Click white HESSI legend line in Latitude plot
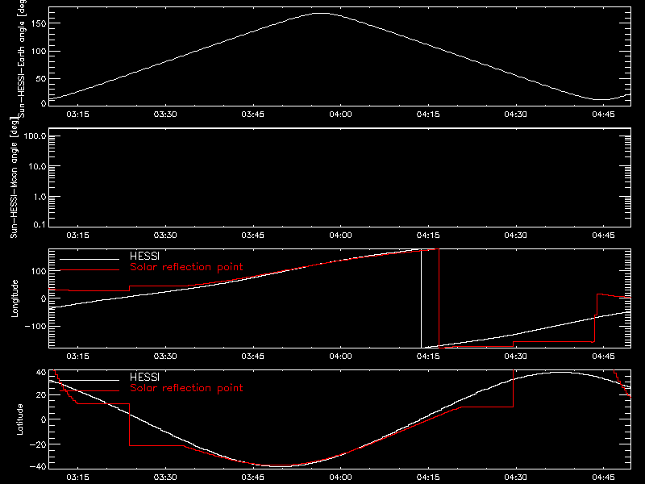 [89, 380]
